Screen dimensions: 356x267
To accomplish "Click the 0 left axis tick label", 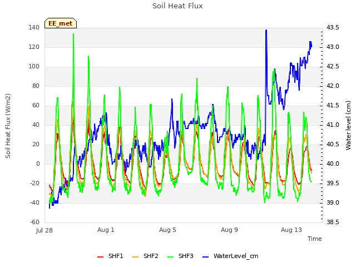I will (38, 164).
